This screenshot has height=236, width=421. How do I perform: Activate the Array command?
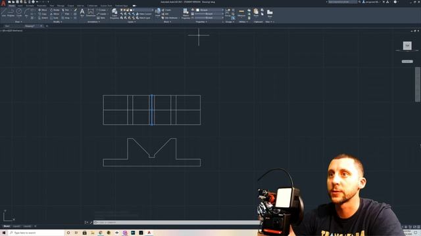click(x=66, y=18)
